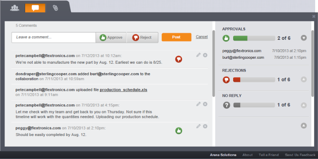Click 7/9/2013 at 1:15pm approval timestamp
This screenshot has width=318, height=159.
click(x=290, y=58)
